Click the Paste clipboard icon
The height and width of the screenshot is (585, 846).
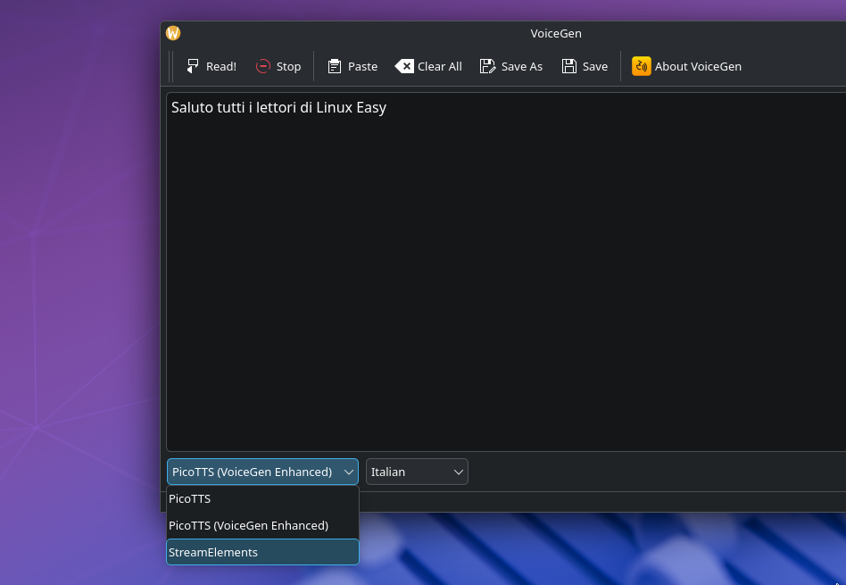[x=333, y=65]
